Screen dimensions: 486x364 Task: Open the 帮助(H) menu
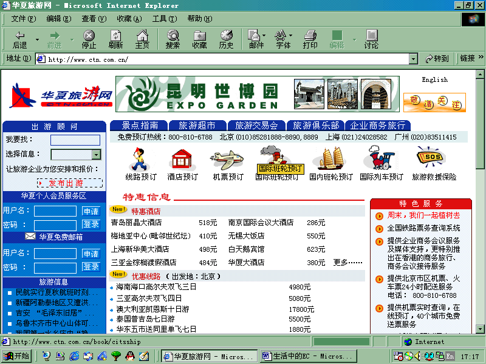tap(200, 19)
